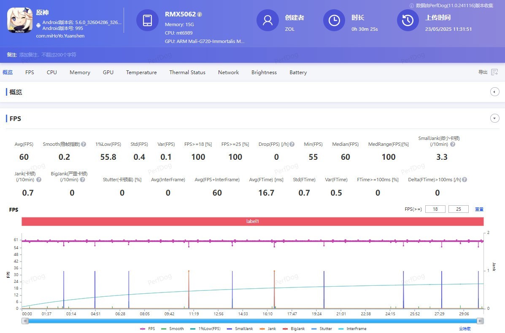Click help icon beside BigJank metric

pos(82,180)
